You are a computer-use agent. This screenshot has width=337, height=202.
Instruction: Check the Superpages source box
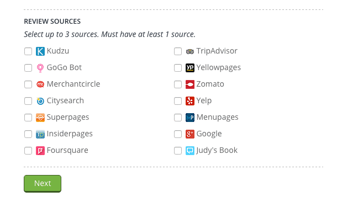tap(28, 118)
